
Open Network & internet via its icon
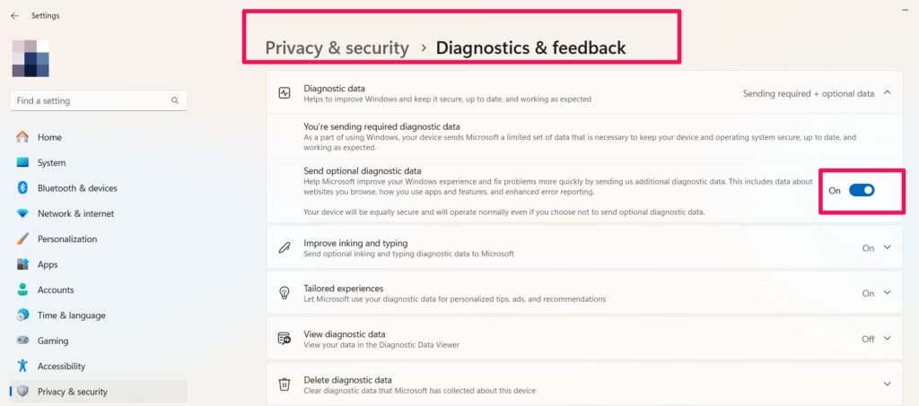point(22,213)
